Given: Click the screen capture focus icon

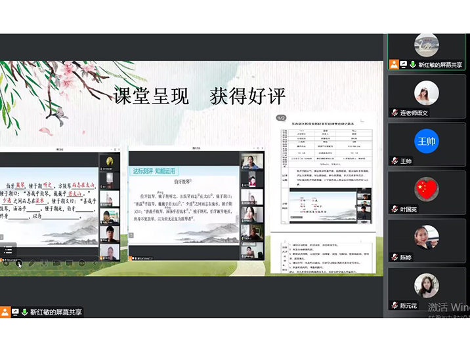Looking at the screenshot, I should [x=44, y=264].
